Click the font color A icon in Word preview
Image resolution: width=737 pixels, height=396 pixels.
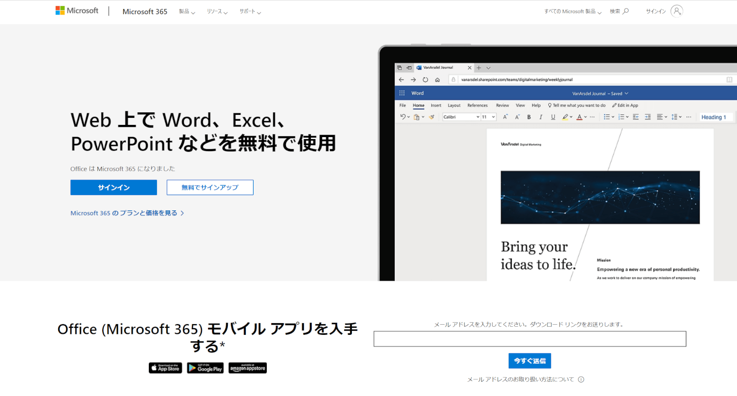579,117
